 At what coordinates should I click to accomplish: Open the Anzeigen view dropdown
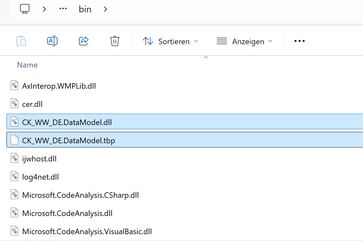tap(245, 41)
